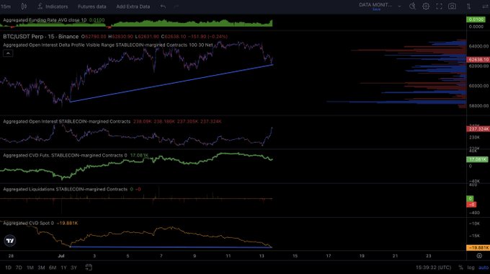Set the range to 1Y
Viewport: 490px width, 274px height.
tap(63, 268)
